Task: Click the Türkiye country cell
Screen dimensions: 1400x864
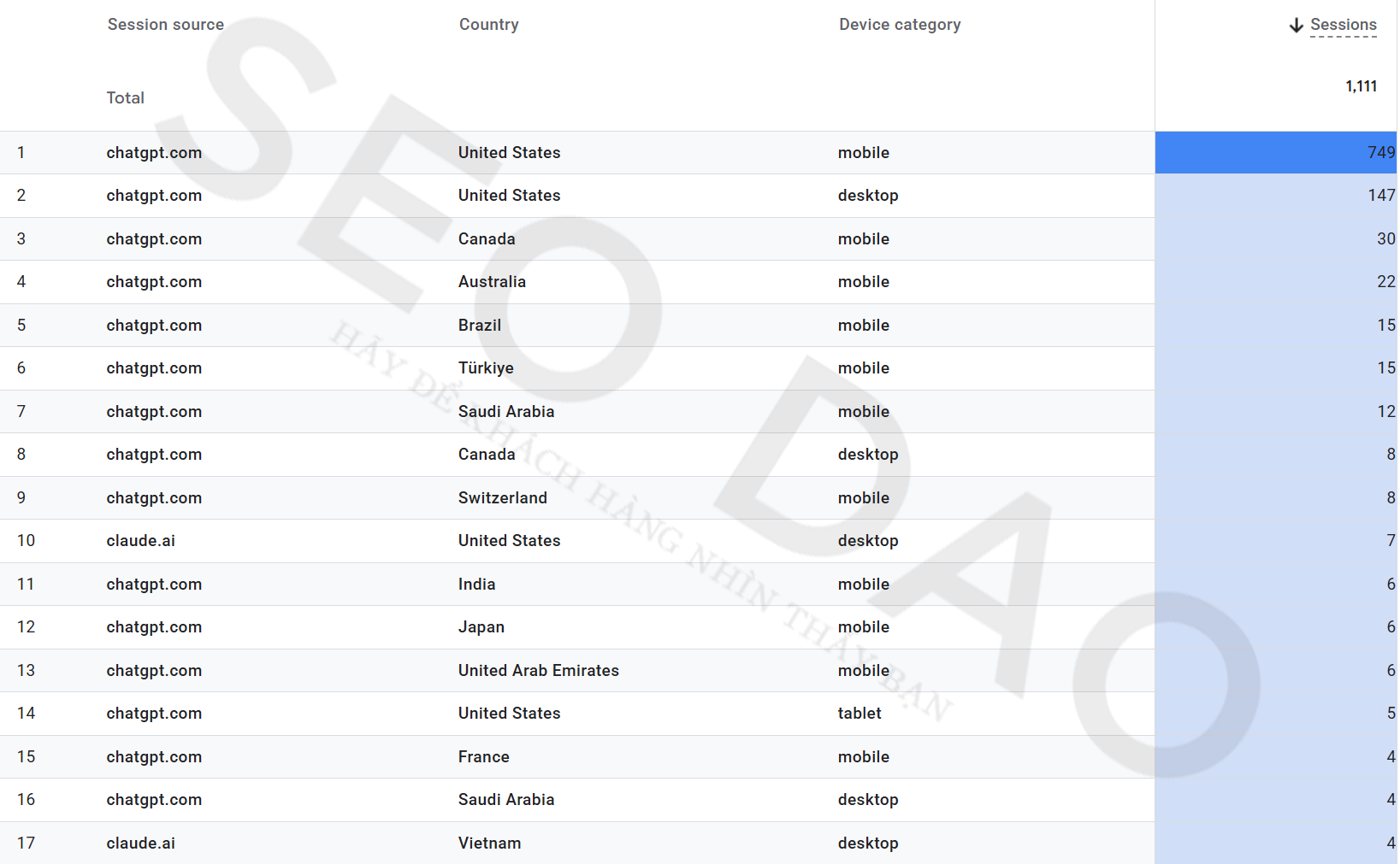Action: (486, 368)
